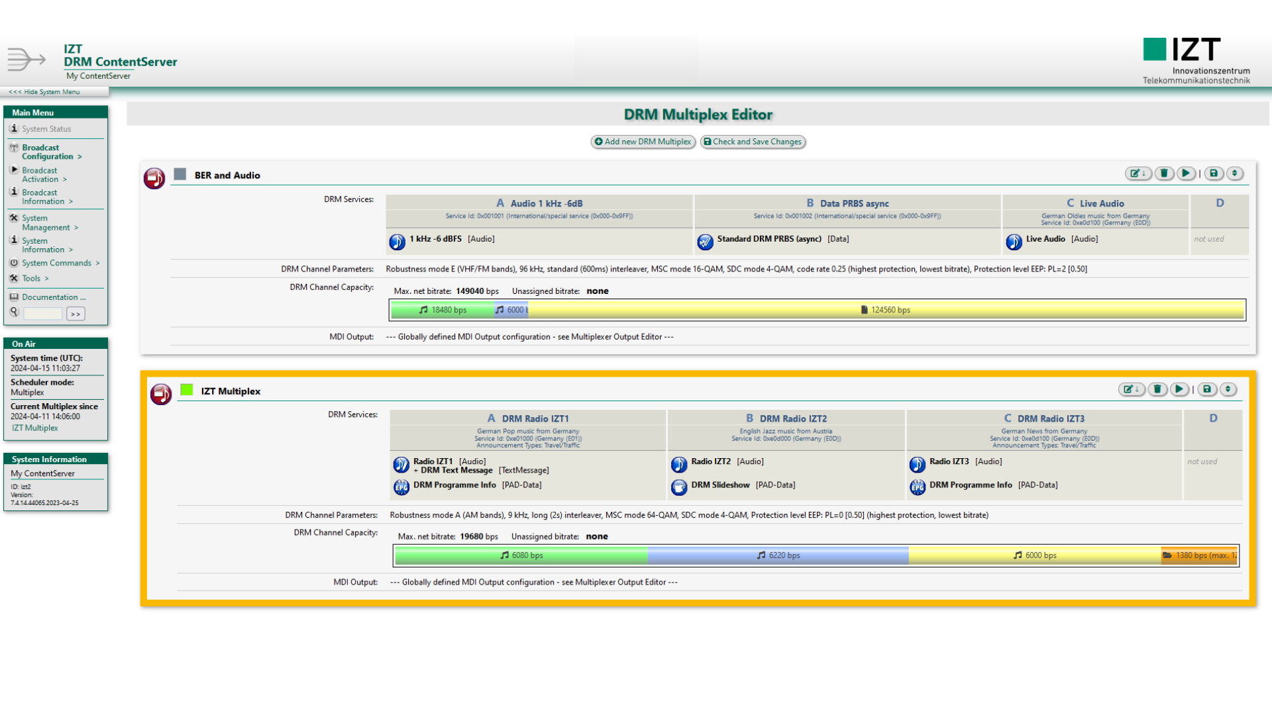The height and width of the screenshot is (715, 1272).
Task: Delete the BER and Audio multiplex
Action: [x=1164, y=173]
